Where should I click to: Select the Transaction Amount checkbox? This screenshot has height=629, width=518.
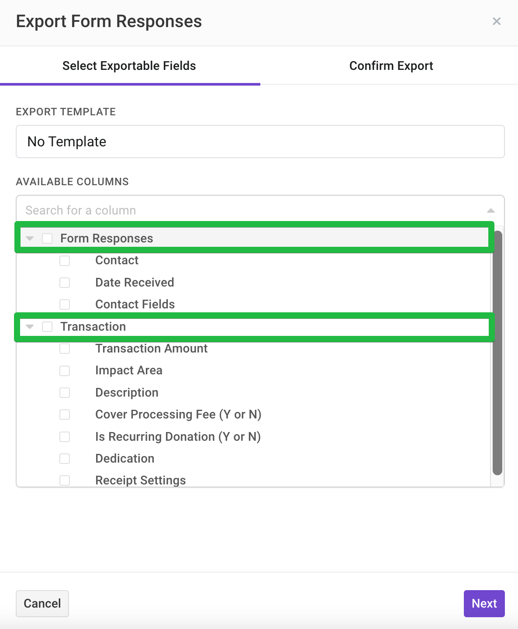click(x=65, y=349)
